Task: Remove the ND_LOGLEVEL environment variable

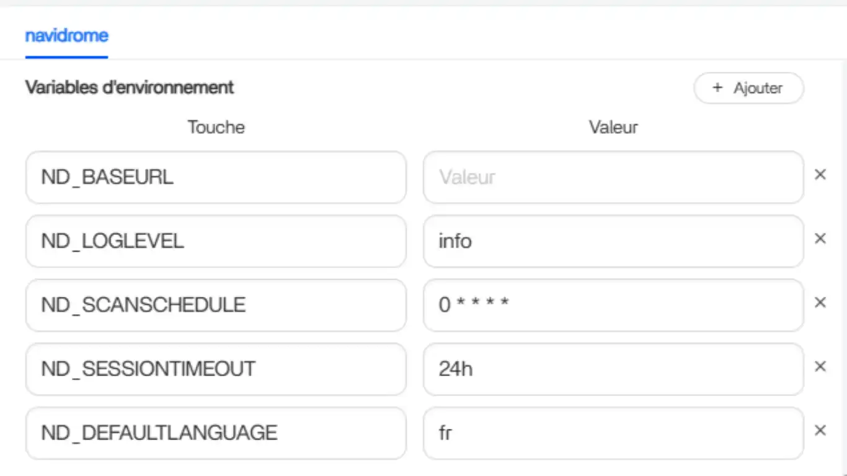Action: [x=820, y=239]
